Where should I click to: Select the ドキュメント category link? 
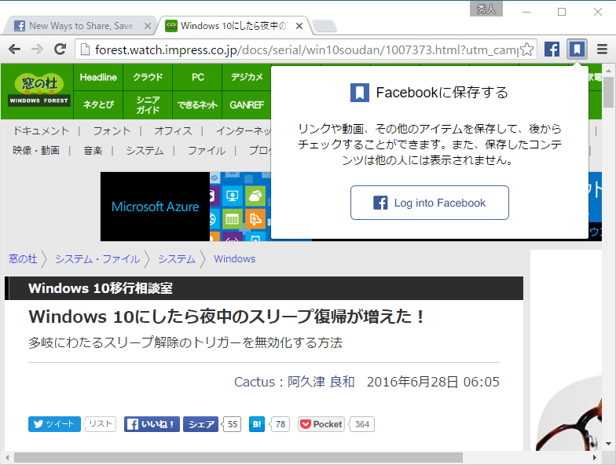41,130
